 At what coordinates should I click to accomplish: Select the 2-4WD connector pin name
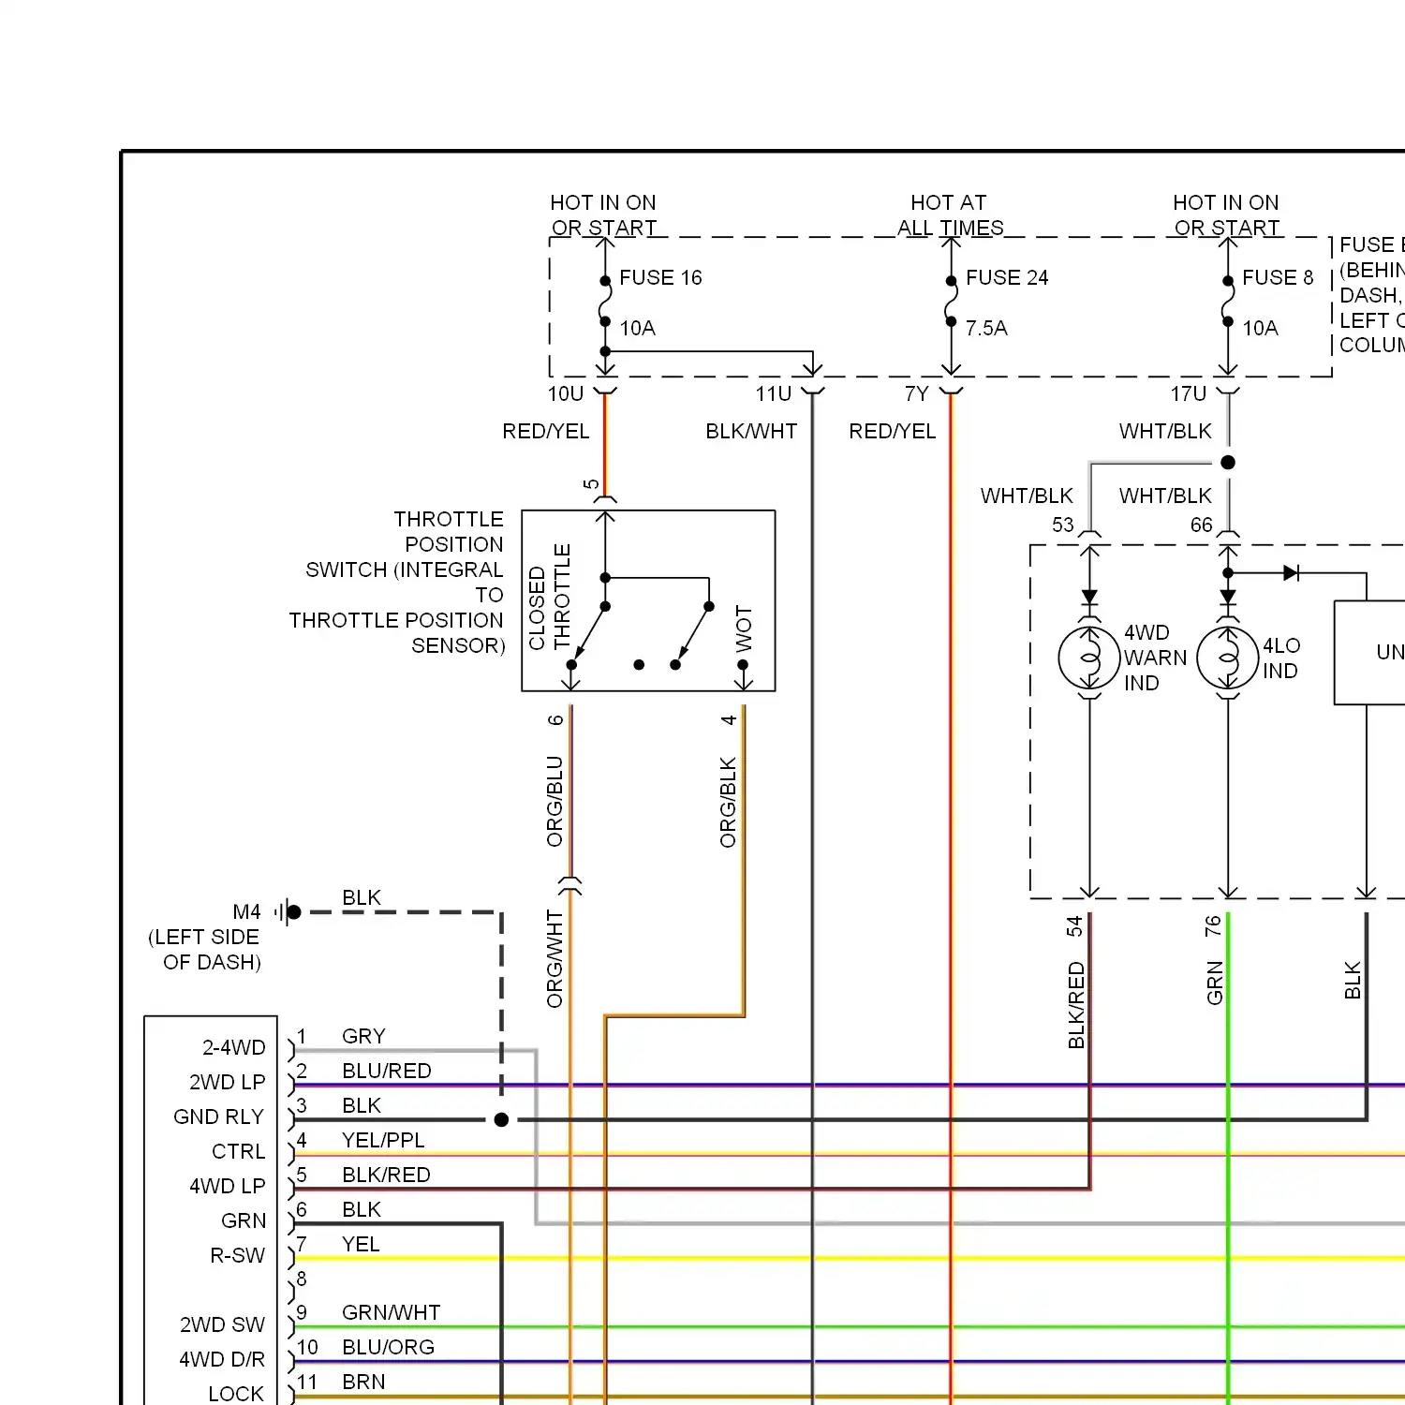[x=233, y=1047]
